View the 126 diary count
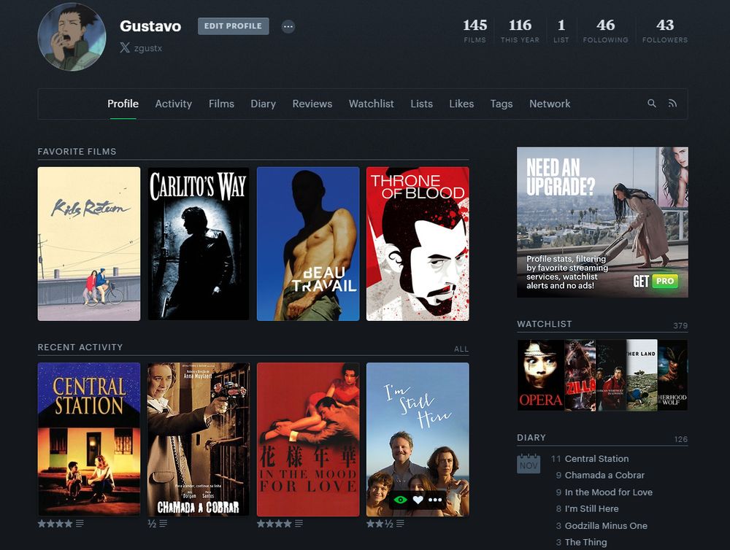 tap(680, 439)
